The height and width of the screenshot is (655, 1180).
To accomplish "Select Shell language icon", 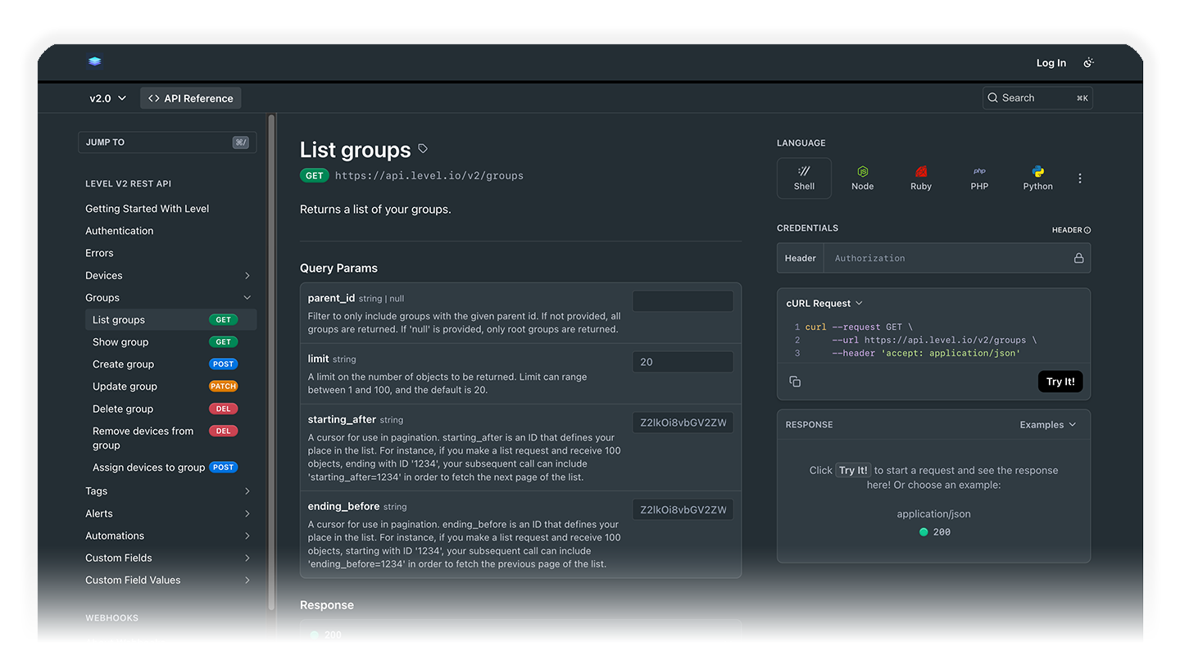I will [804, 178].
